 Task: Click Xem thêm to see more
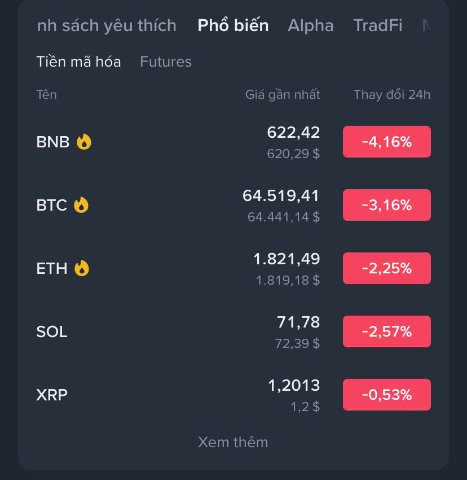(x=233, y=442)
